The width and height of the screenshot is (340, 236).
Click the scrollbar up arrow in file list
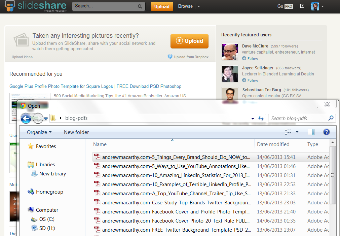coord(333,142)
